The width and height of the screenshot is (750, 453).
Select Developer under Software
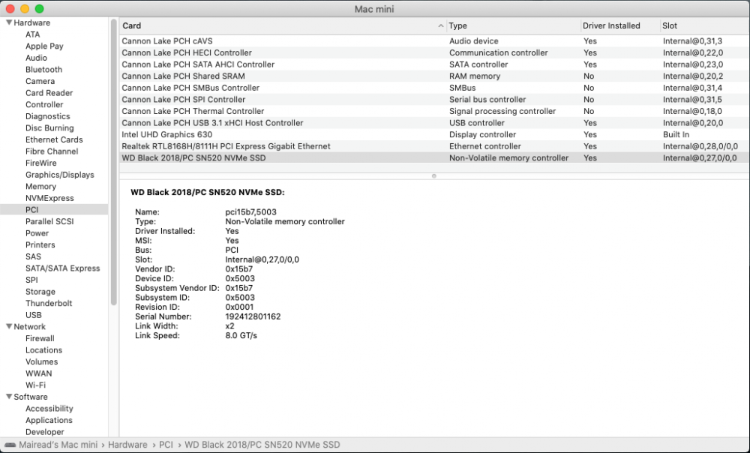(45, 432)
